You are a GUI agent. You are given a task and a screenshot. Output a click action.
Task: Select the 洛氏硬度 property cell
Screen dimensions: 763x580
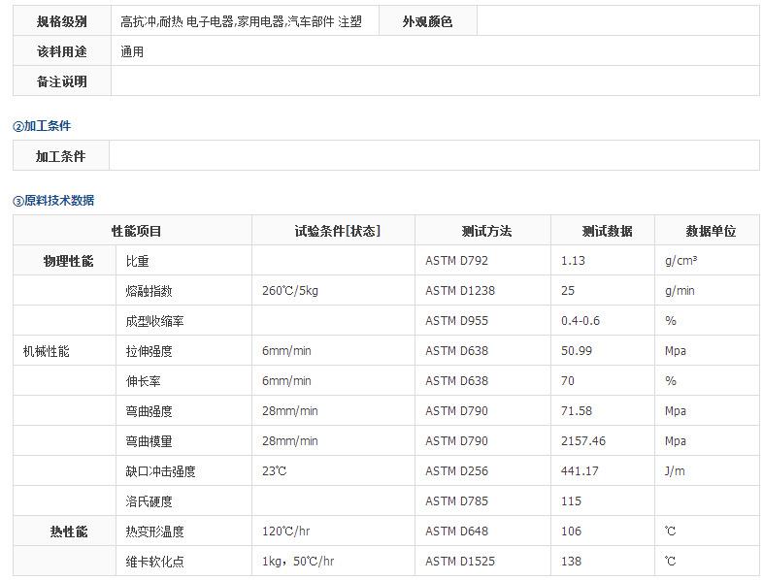click(x=184, y=501)
